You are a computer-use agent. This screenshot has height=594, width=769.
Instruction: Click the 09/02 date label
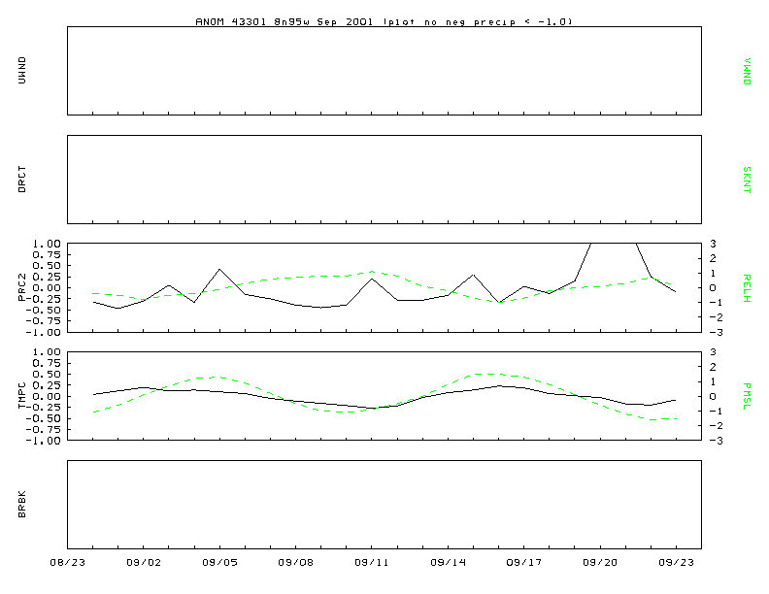[144, 562]
